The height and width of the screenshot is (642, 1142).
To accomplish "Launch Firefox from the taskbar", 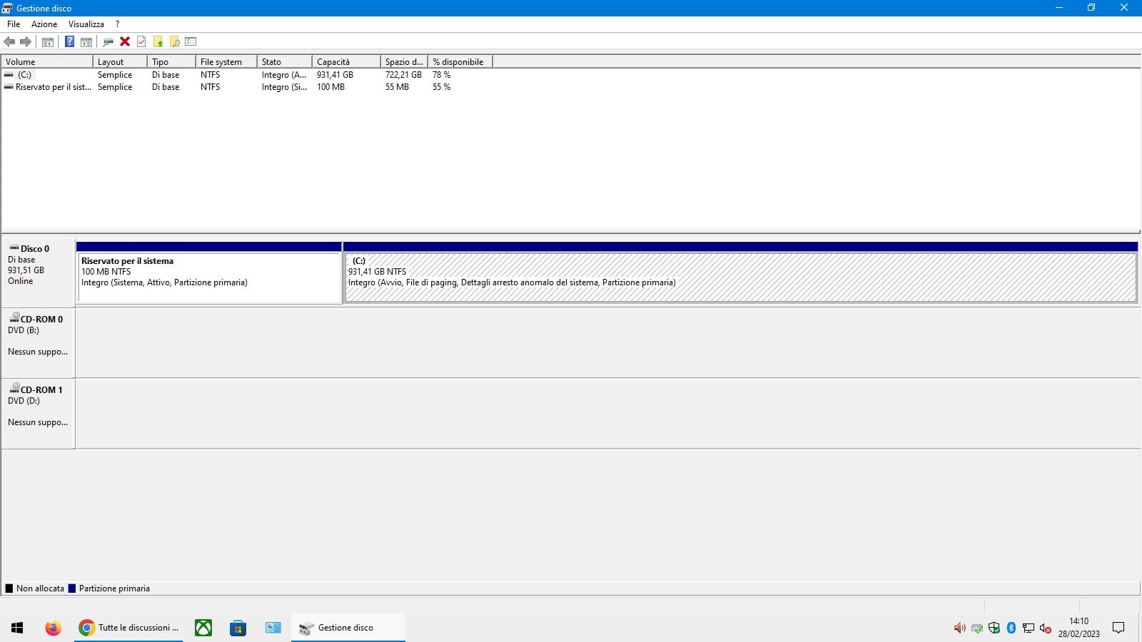I will (53, 628).
